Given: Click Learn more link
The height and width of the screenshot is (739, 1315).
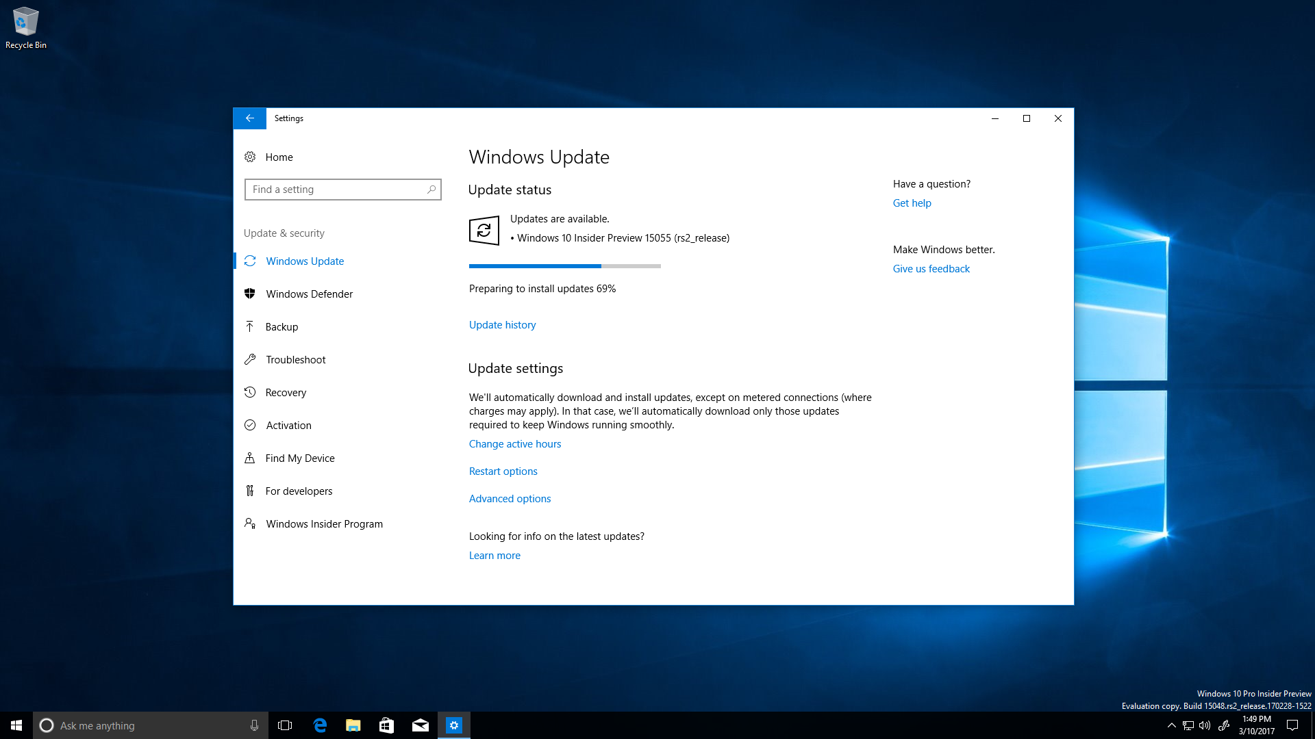Looking at the screenshot, I should [x=494, y=556].
